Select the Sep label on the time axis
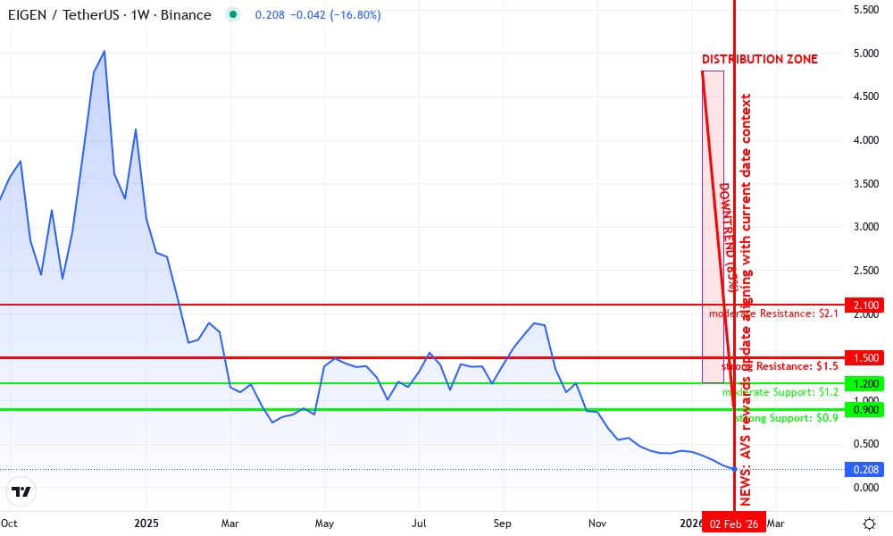This screenshot has width=893, height=536. point(501,523)
